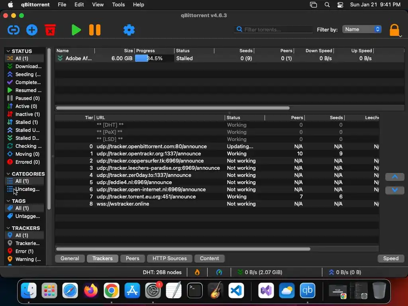Viewport: 408px width, 306px height.
Task: Switch to the Trackers tab
Action: (102, 258)
